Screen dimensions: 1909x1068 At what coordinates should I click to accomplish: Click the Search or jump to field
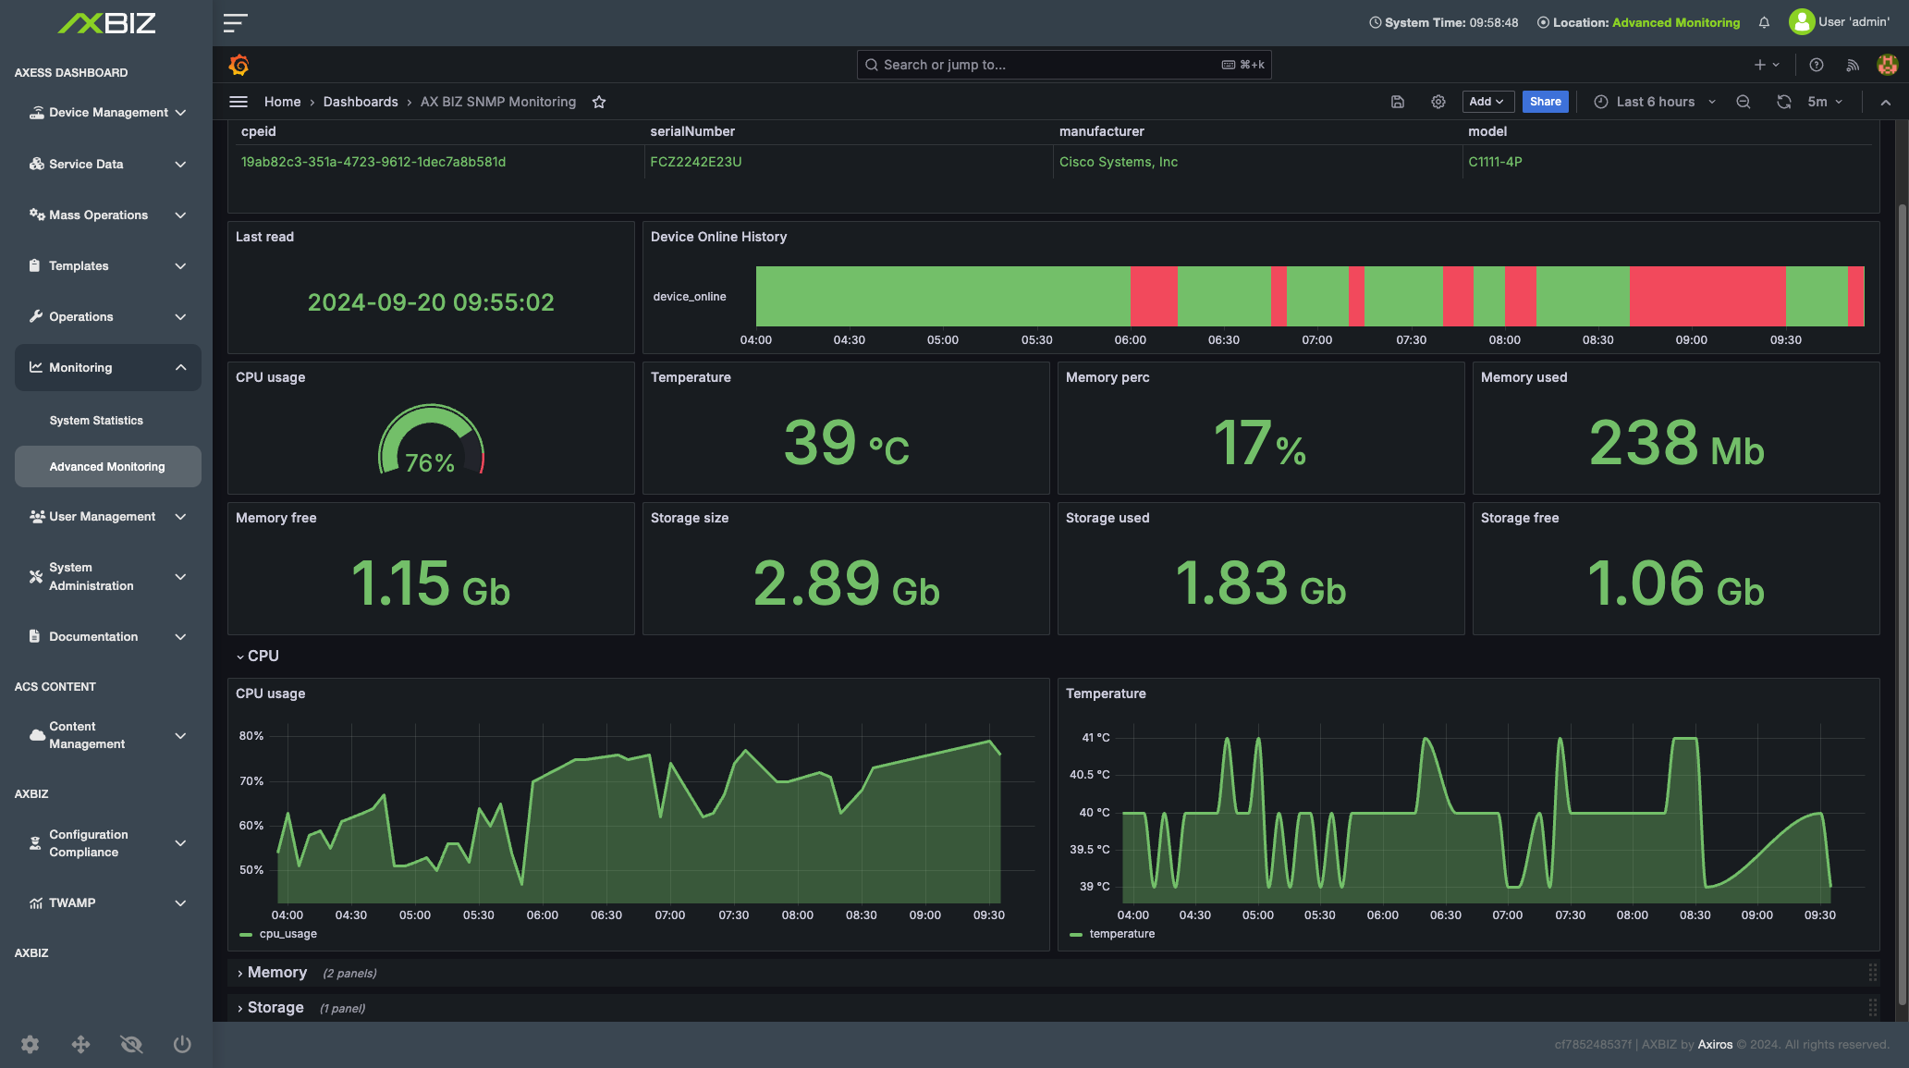pyautogui.click(x=1063, y=65)
